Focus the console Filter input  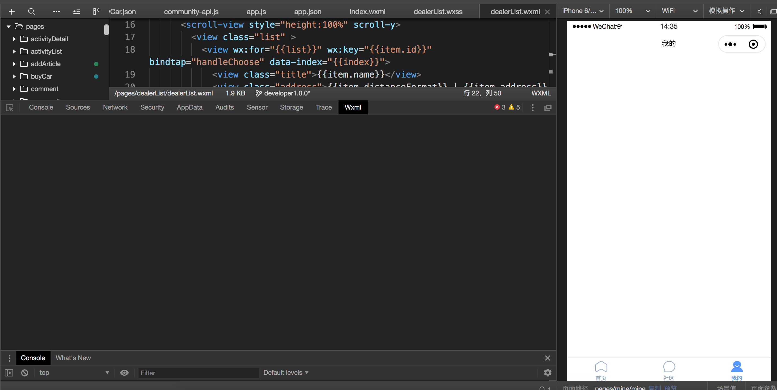coord(199,373)
